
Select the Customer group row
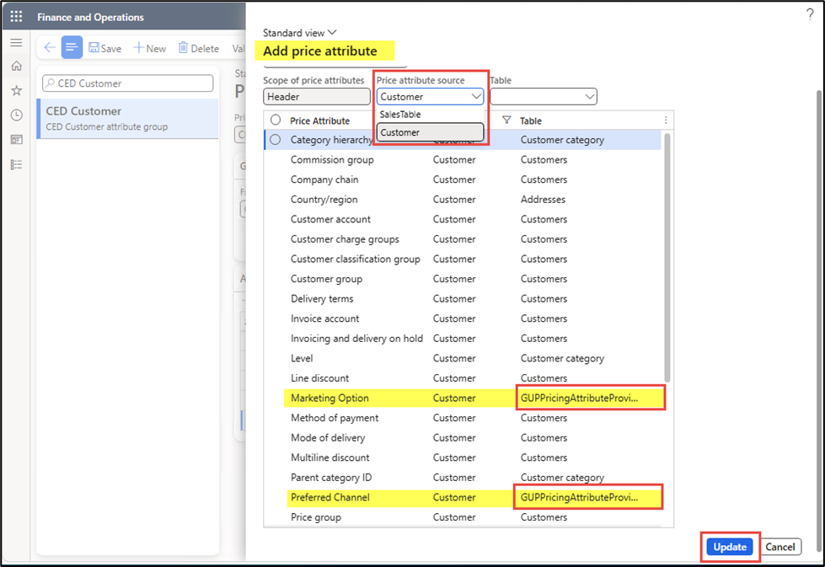463,280
